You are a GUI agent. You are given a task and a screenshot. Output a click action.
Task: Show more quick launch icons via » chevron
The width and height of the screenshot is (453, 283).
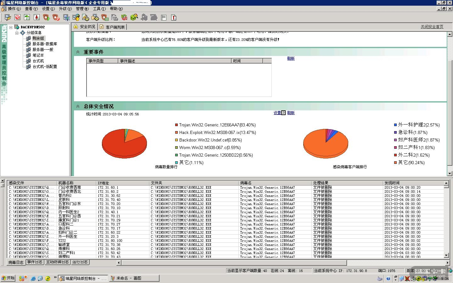pyautogui.click(x=55, y=278)
